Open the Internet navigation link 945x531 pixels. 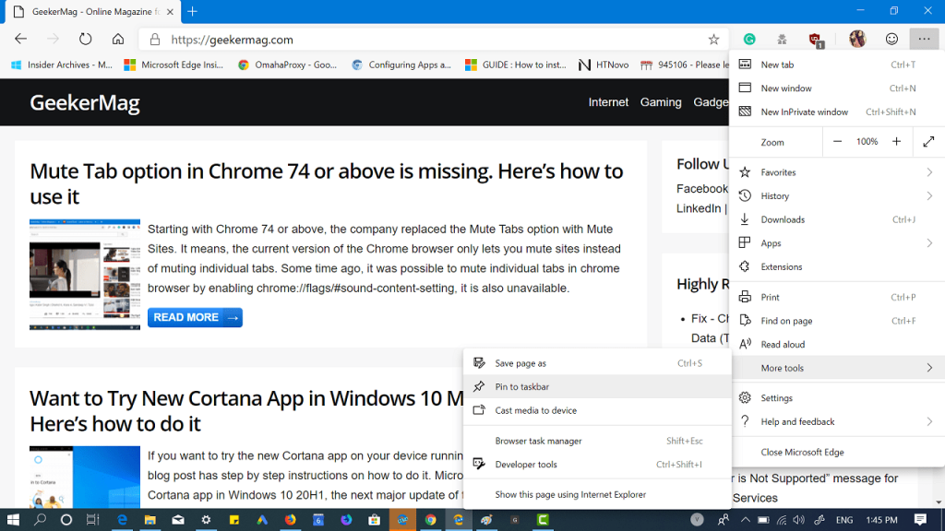pyautogui.click(x=608, y=102)
